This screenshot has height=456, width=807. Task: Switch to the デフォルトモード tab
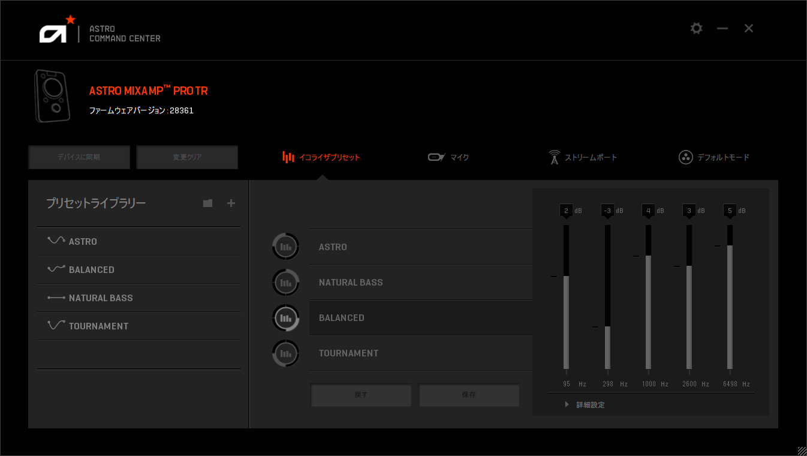tap(714, 157)
